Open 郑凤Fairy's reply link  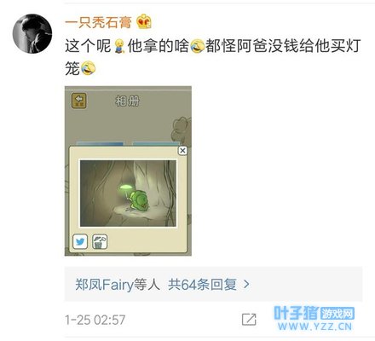(104, 284)
